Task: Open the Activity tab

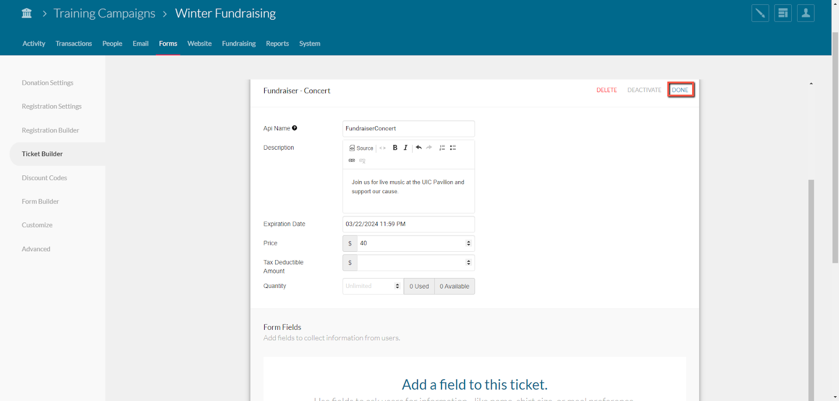Action: coord(34,43)
